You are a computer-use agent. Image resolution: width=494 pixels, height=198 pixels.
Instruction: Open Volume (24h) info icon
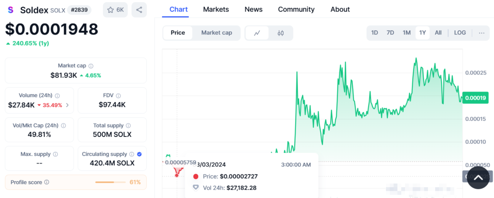coord(57,96)
